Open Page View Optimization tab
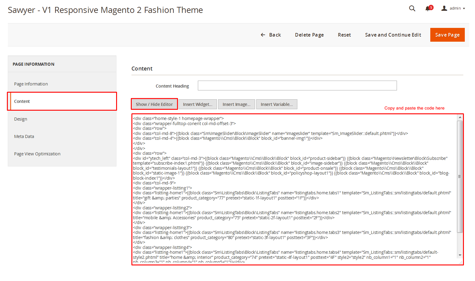This screenshot has width=475, height=281. pyautogui.click(x=62, y=154)
